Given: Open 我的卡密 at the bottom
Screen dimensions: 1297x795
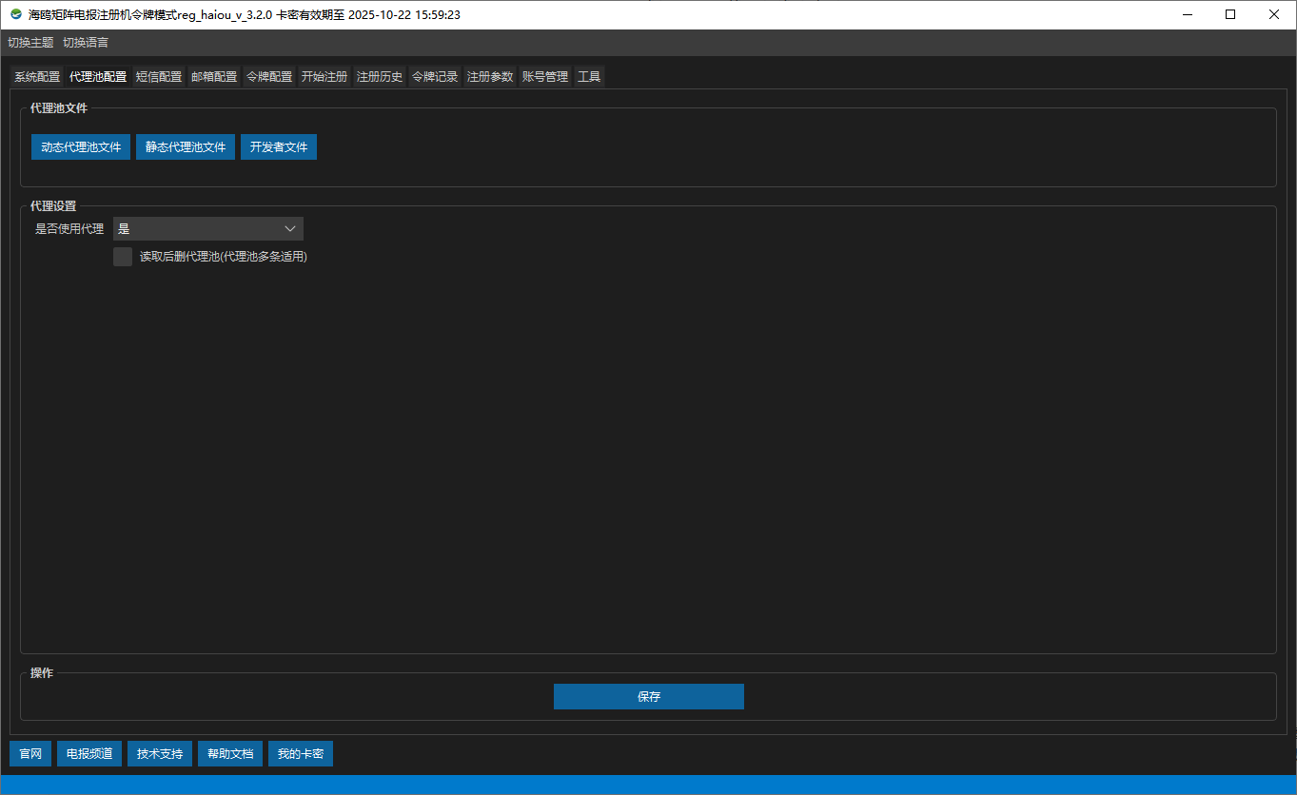Looking at the screenshot, I should (301, 754).
